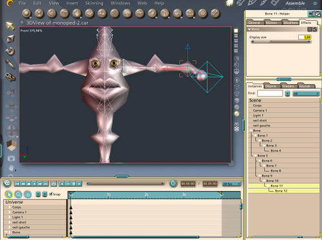Screen dimensions: 322x240
Task: Click the first round insert primitive button
Action: [x=26, y=14]
